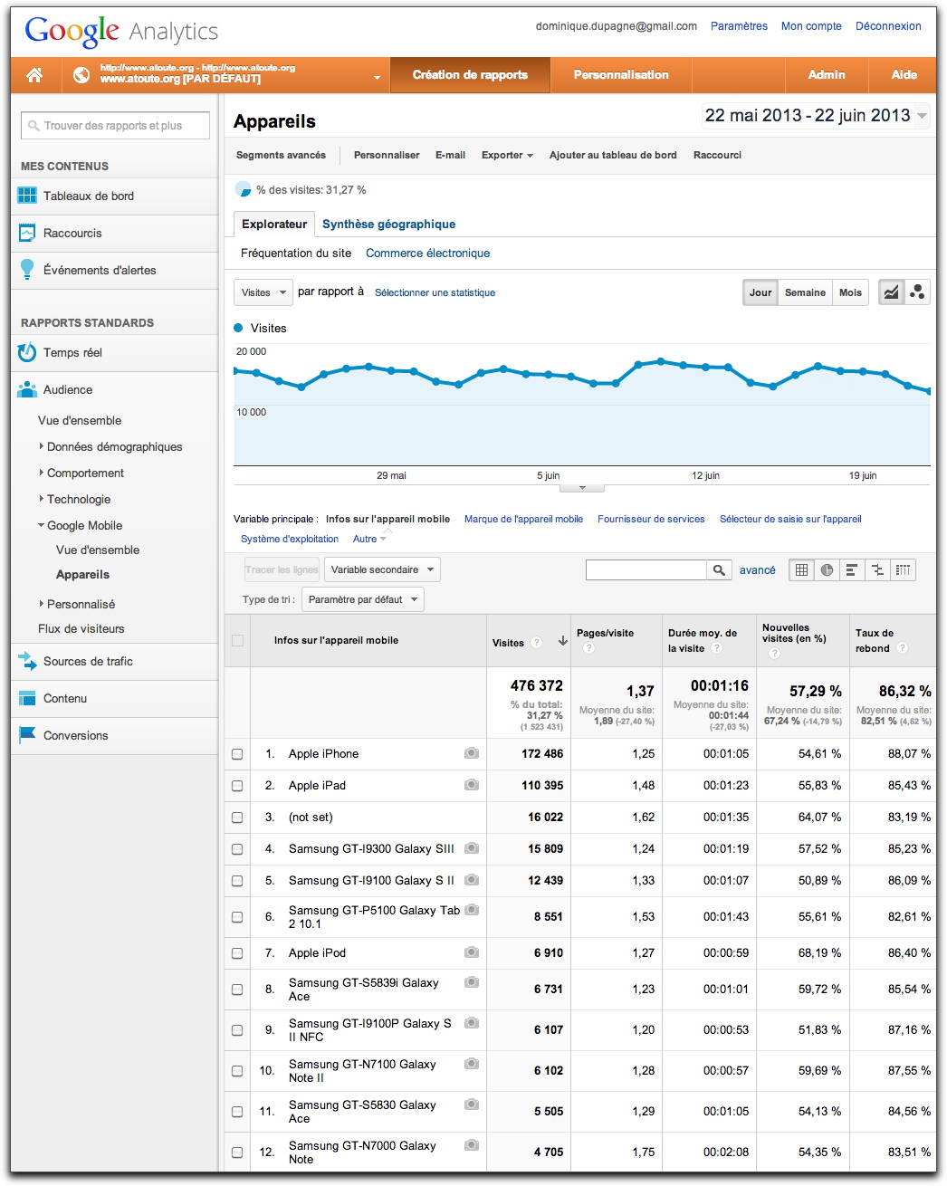Collapse the chart with the divider handle

point(582,487)
